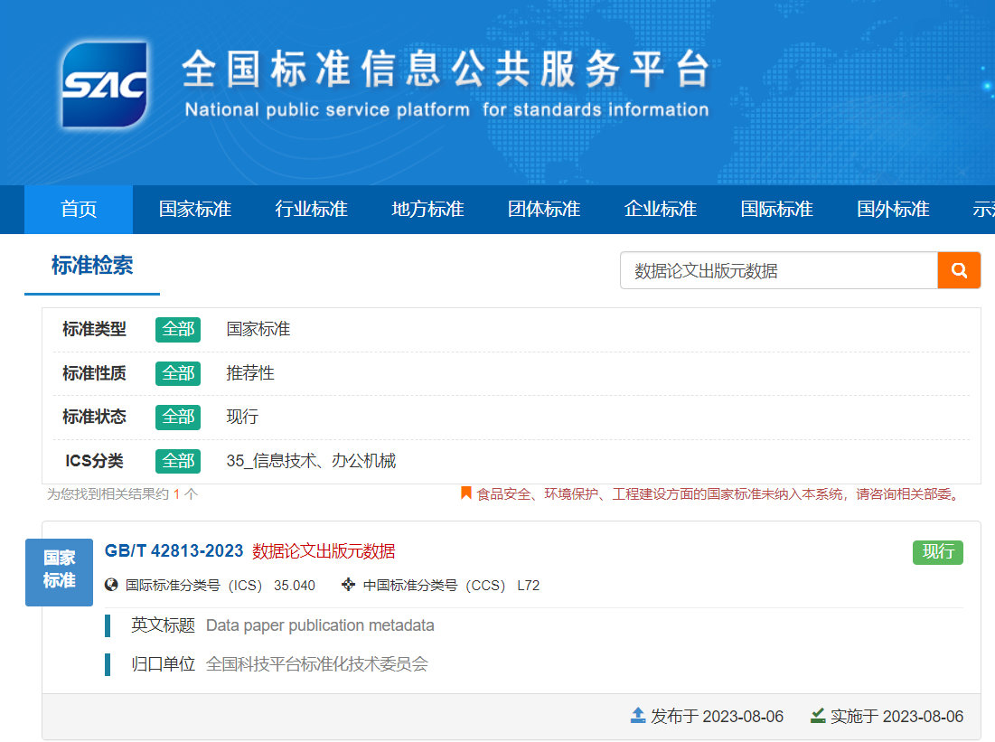Viewport: 995px width, 742px height.
Task: Click the blue 国家标准 result badge
Action: point(59,571)
